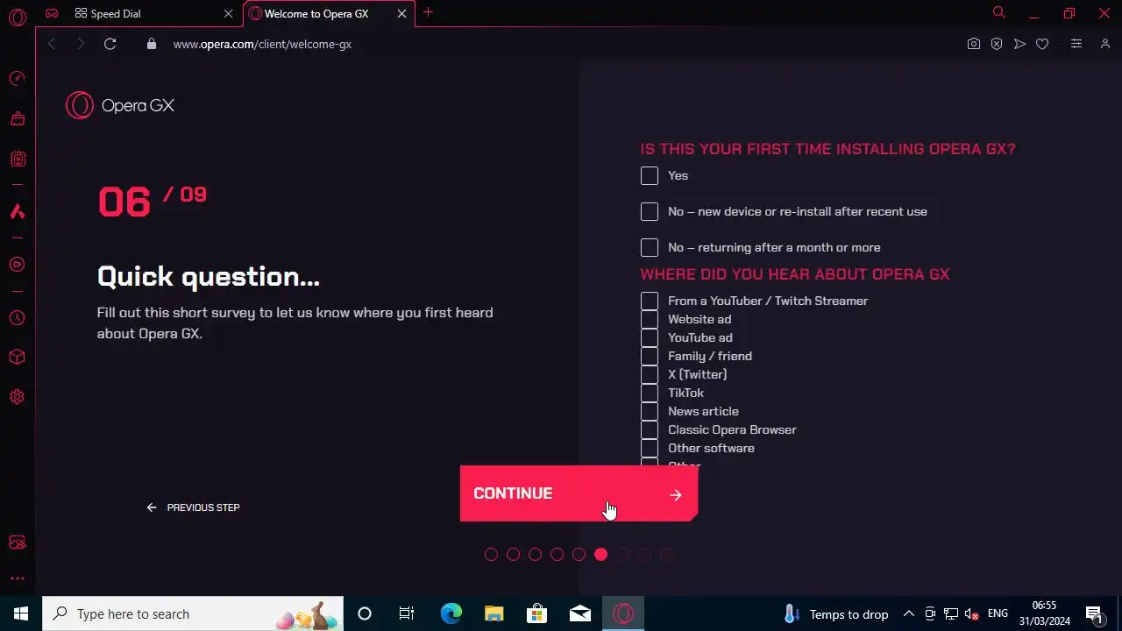Select the Family / friend checkbox

click(650, 356)
